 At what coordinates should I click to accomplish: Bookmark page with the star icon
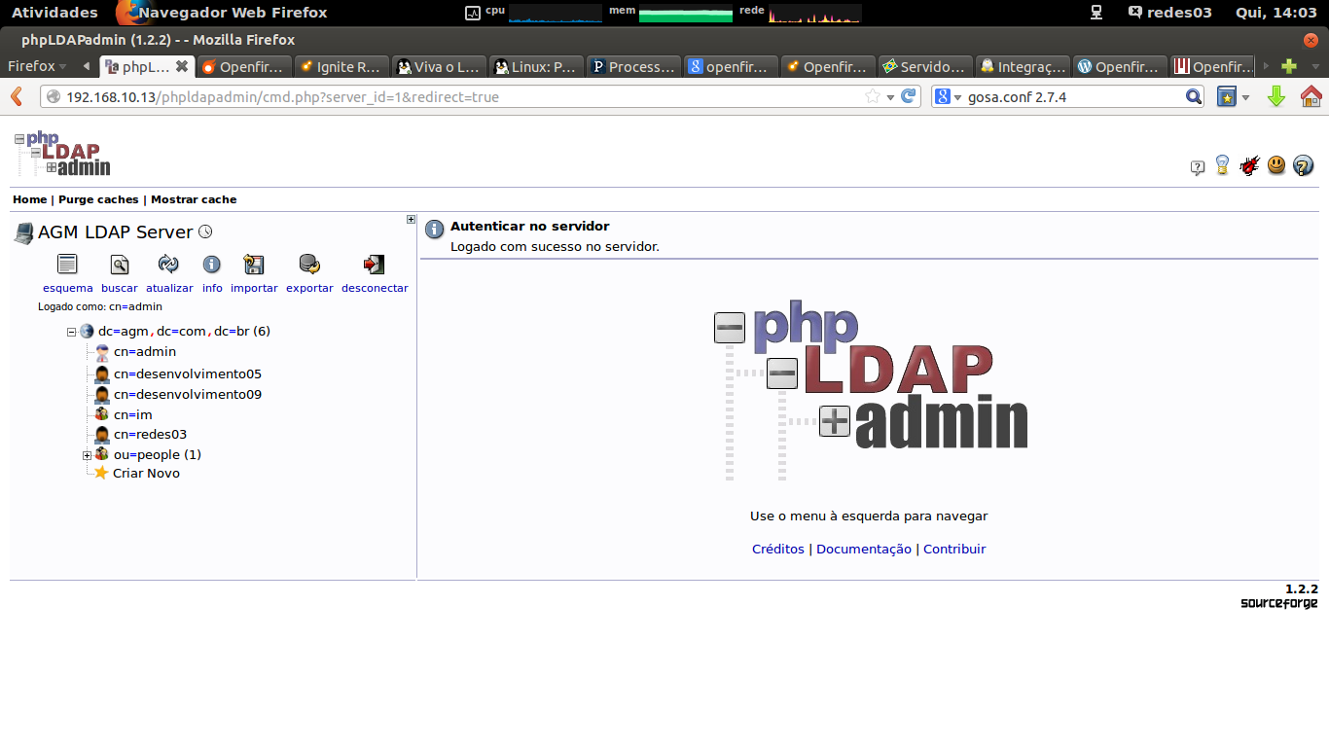[x=873, y=96]
